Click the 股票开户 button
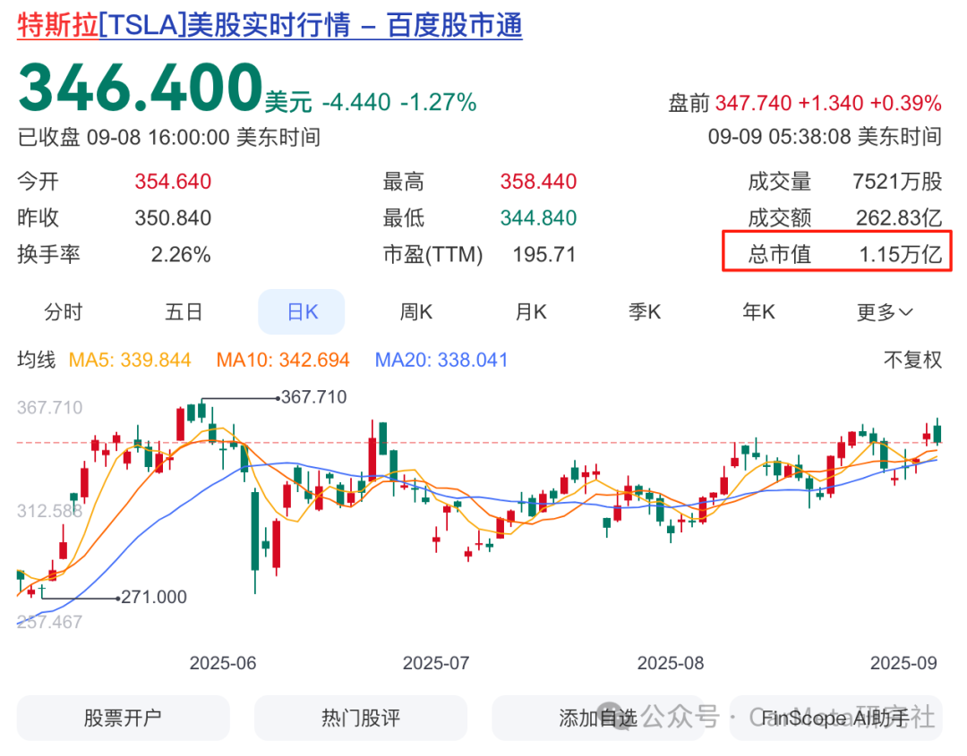This screenshot has height=756, width=967. coord(123,718)
